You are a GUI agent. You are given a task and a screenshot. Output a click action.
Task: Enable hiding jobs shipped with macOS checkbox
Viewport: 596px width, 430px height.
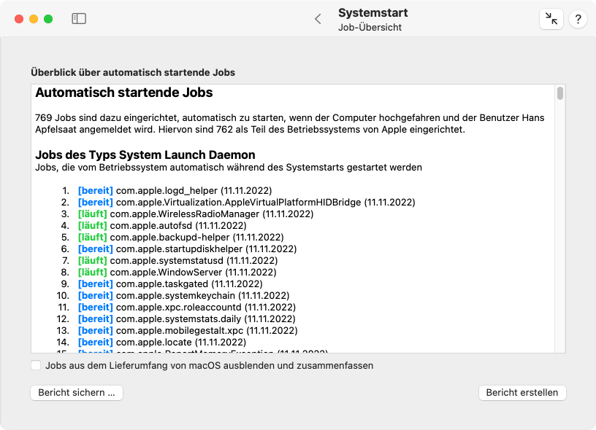pyautogui.click(x=36, y=366)
